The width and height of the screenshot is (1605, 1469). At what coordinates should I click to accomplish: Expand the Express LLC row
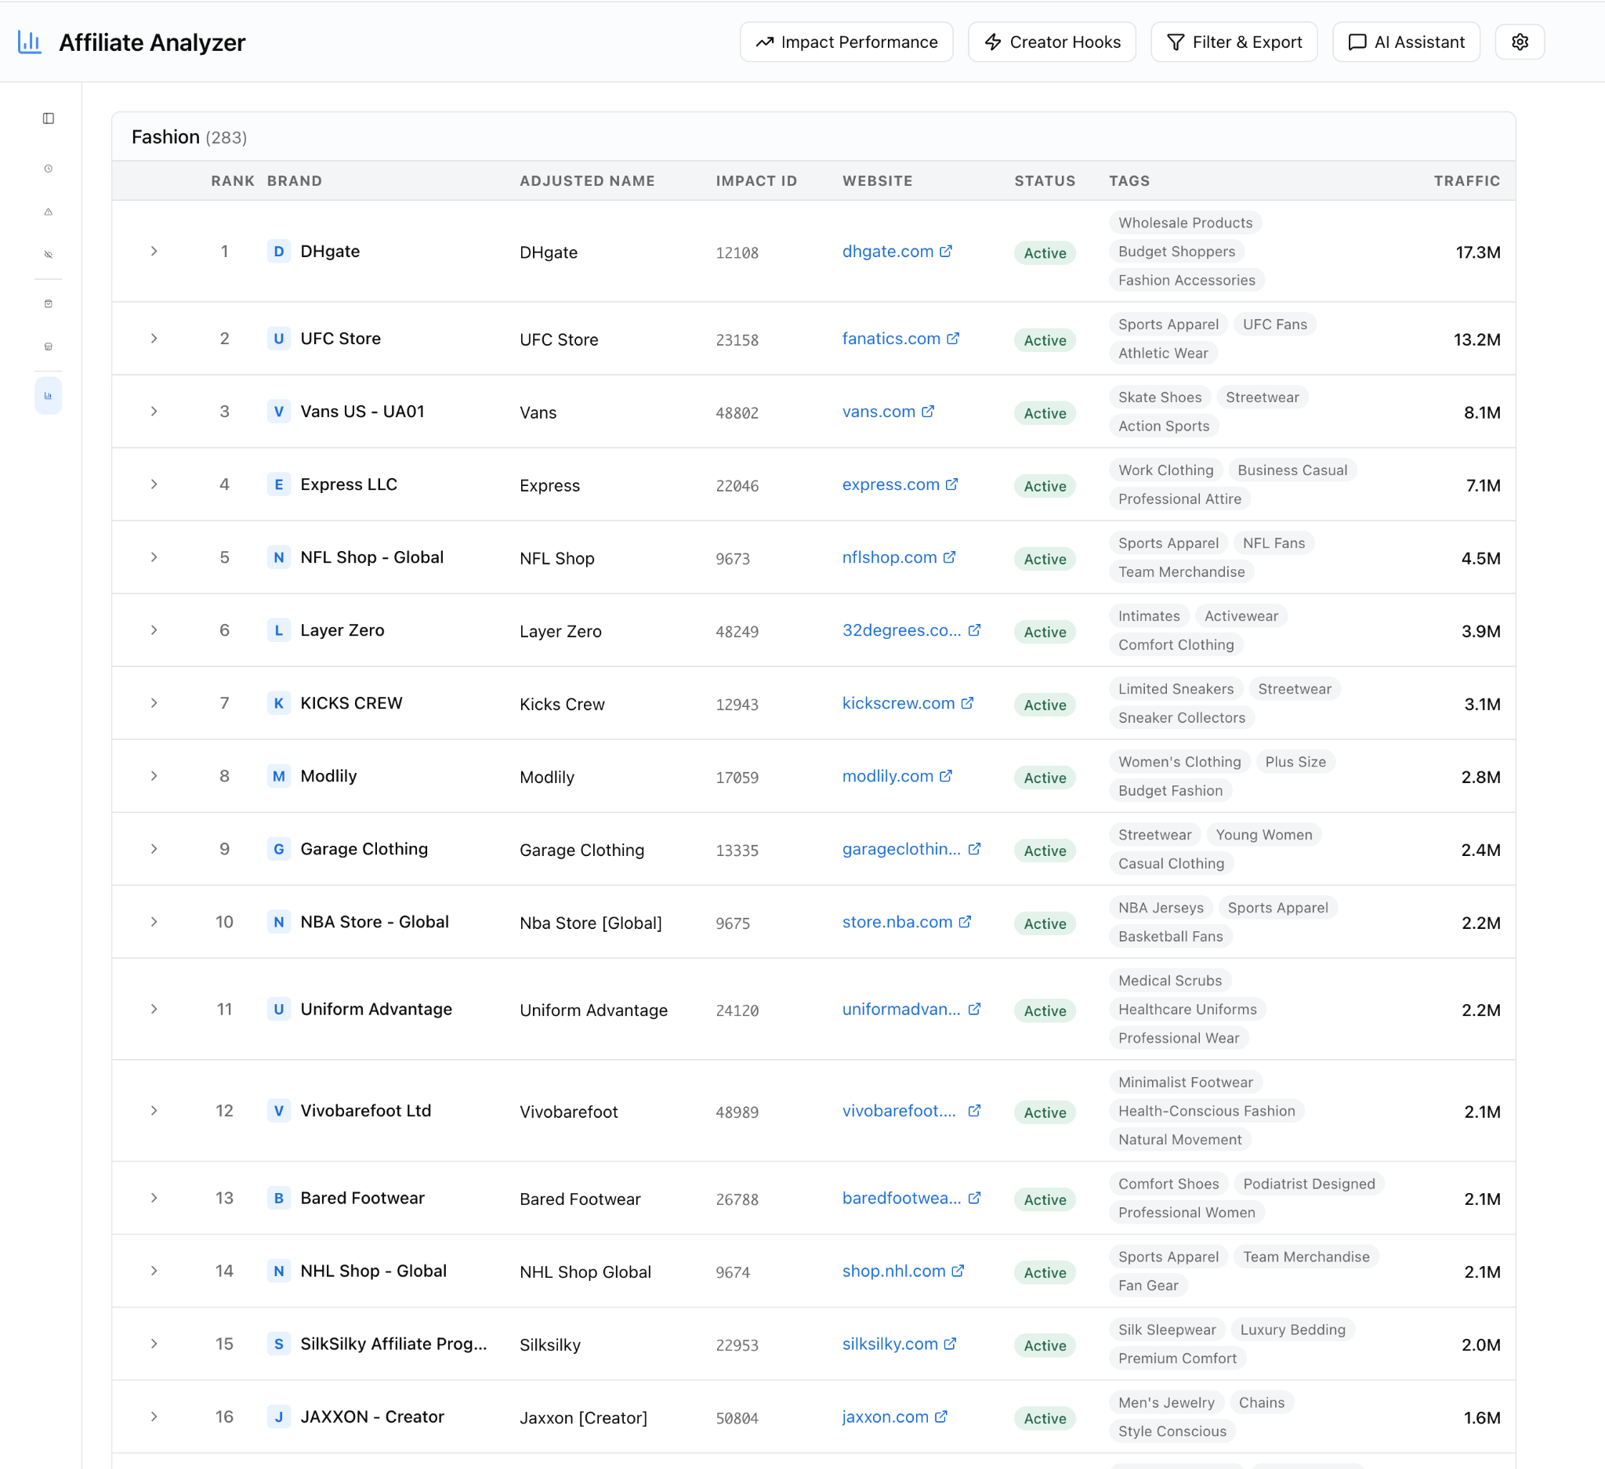pos(154,485)
